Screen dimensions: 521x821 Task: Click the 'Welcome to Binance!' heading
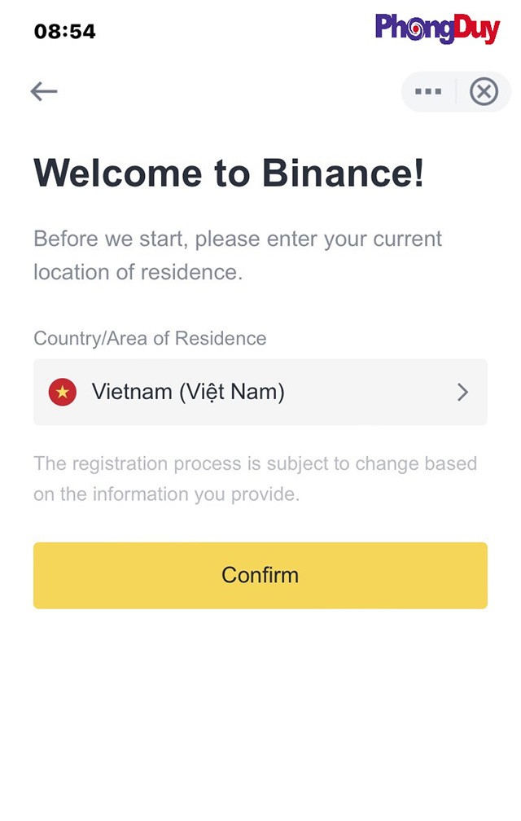(229, 173)
